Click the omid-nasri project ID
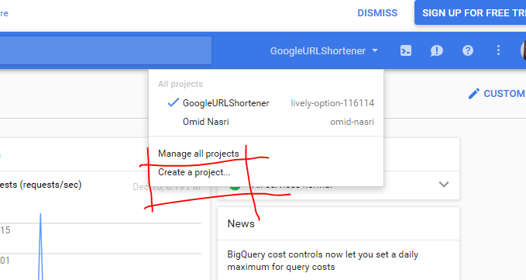Image resolution: width=526 pixels, height=280 pixels. (x=352, y=122)
